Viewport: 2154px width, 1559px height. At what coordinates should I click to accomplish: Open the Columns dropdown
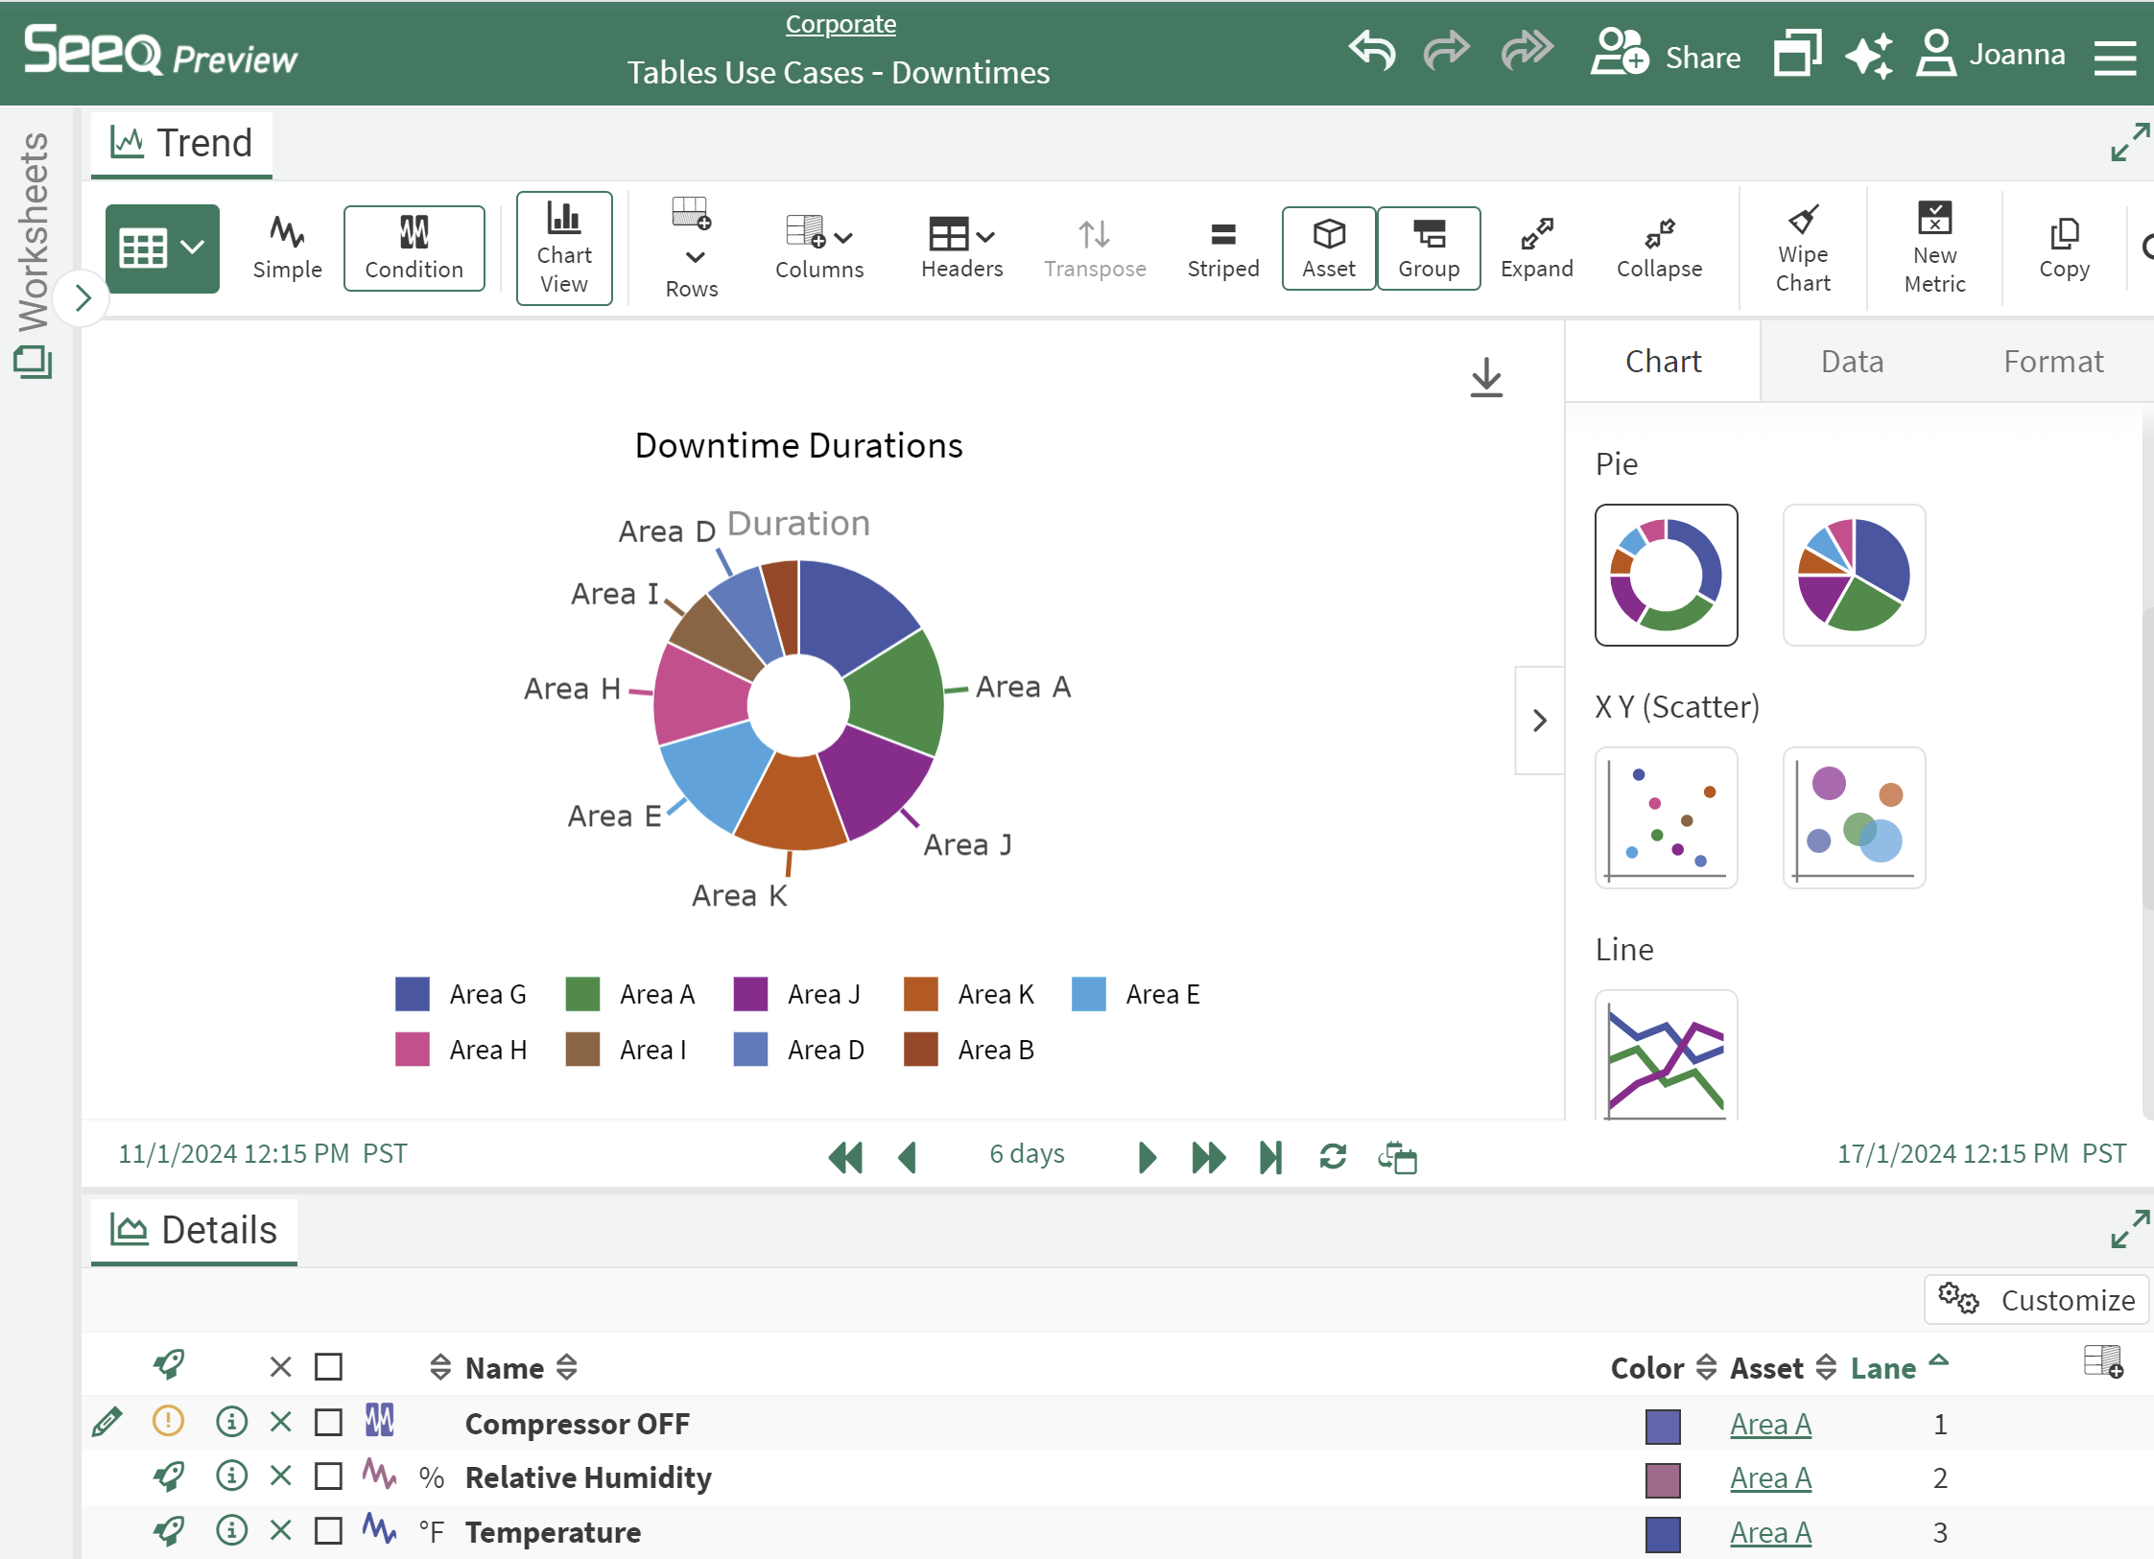coord(819,248)
